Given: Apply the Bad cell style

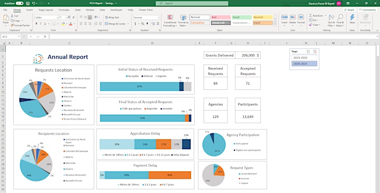Looking at the screenshot, I should click(x=221, y=17).
